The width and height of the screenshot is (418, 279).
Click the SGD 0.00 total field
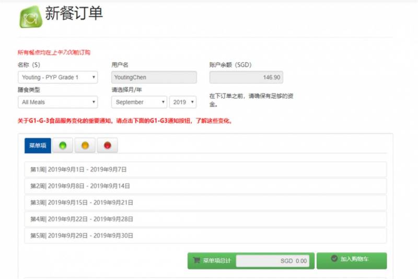pos(272,261)
